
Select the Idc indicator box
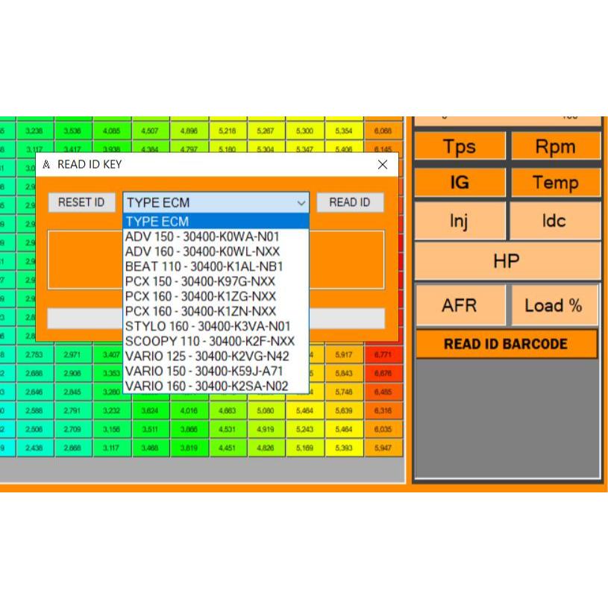pyautogui.click(x=555, y=221)
